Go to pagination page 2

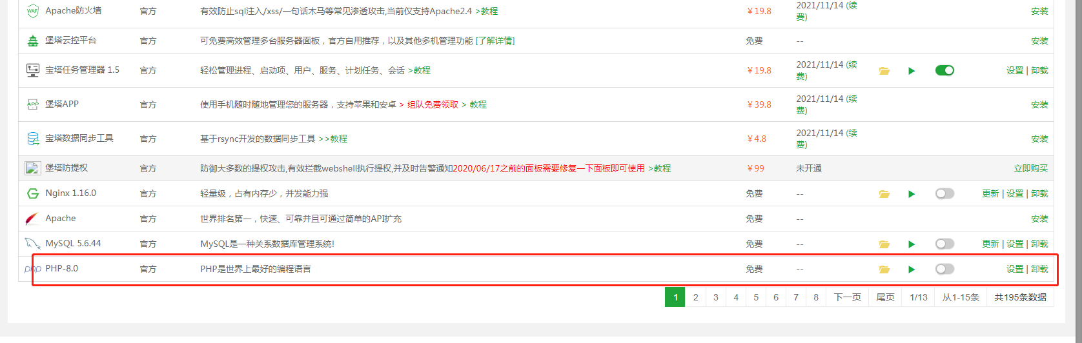[695, 297]
